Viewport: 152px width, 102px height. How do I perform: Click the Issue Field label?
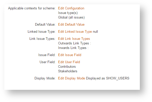point(47,55)
